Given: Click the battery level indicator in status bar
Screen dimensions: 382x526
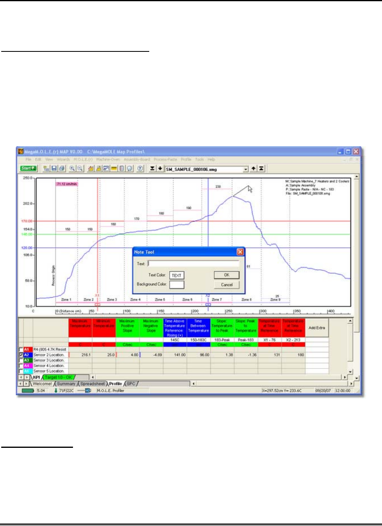Looking at the screenshot, I should point(27,391).
